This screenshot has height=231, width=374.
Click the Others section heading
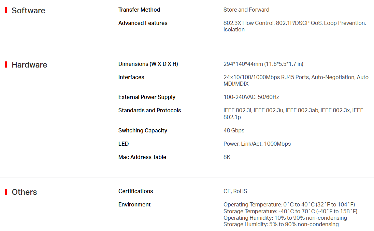click(x=24, y=192)
